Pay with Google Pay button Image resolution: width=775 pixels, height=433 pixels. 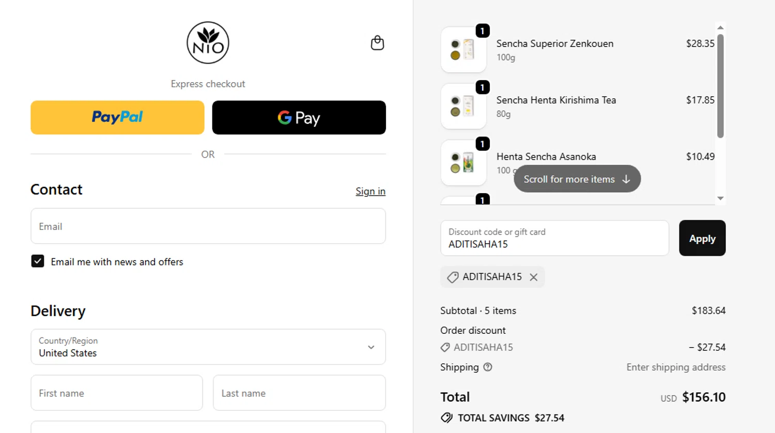tap(299, 117)
